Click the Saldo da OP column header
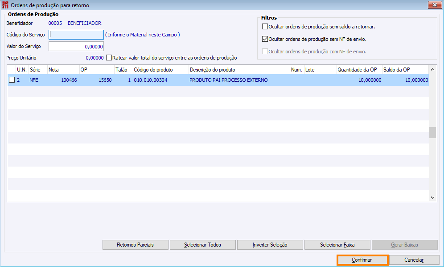 pos(406,70)
